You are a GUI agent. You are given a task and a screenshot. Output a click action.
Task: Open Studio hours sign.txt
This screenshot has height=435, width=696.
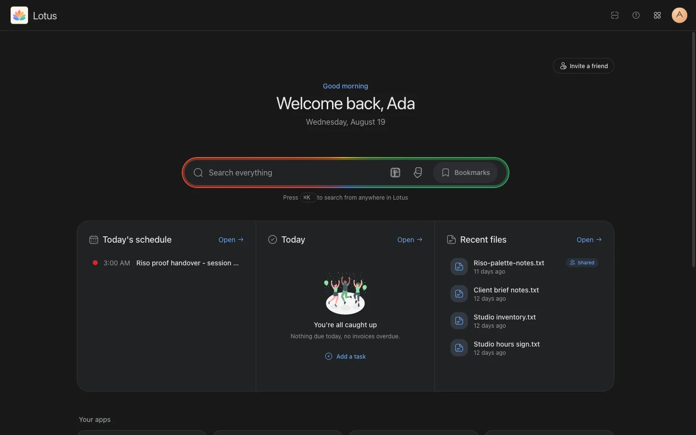(x=524, y=348)
